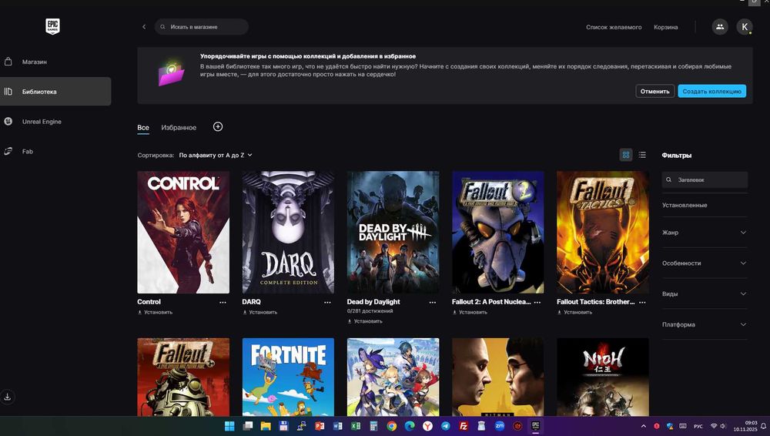The width and height of the screenshot is (770, 436).
Task: Open the Dead by Daylight cover
Action: coord(393,232)
